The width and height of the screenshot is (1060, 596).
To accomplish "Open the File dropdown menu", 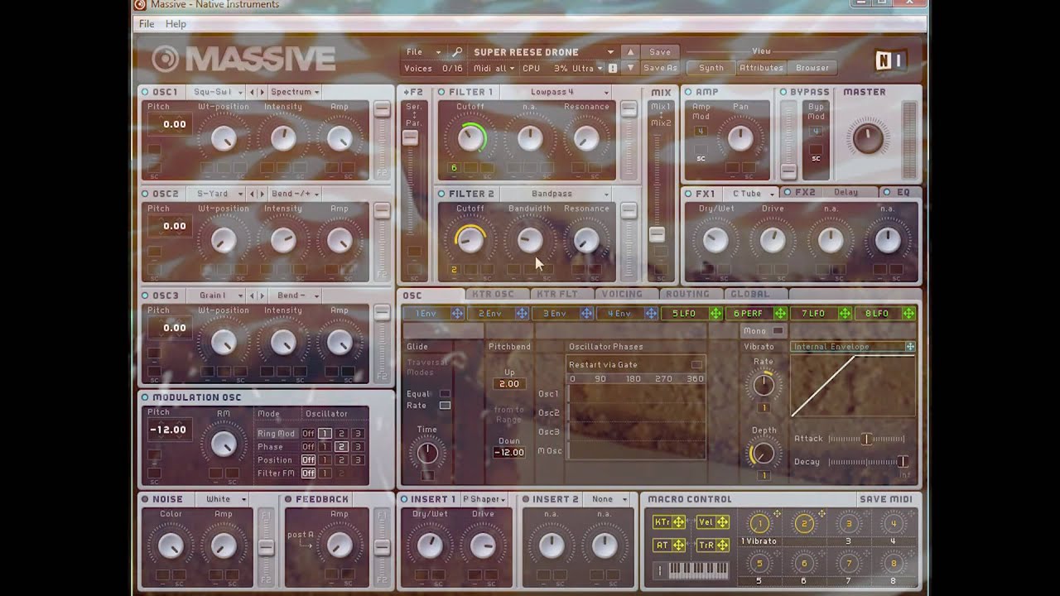I will click(423, 52).
